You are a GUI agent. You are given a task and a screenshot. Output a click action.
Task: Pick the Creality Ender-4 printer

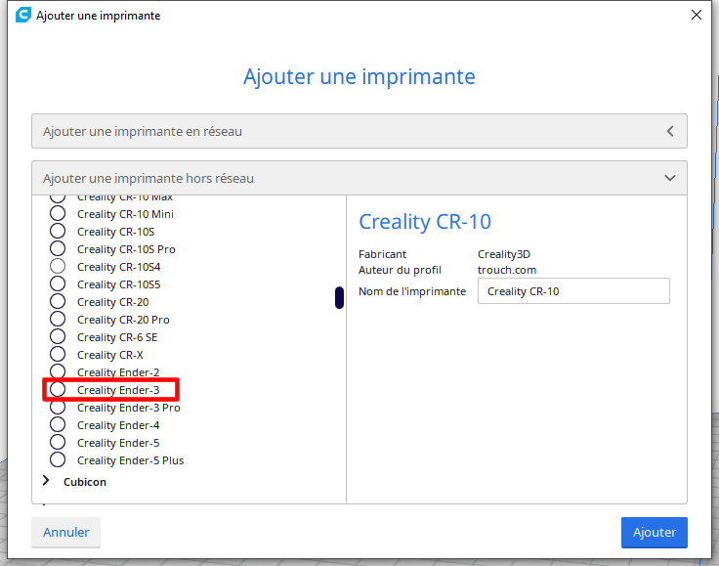click(x=58, y=424)
